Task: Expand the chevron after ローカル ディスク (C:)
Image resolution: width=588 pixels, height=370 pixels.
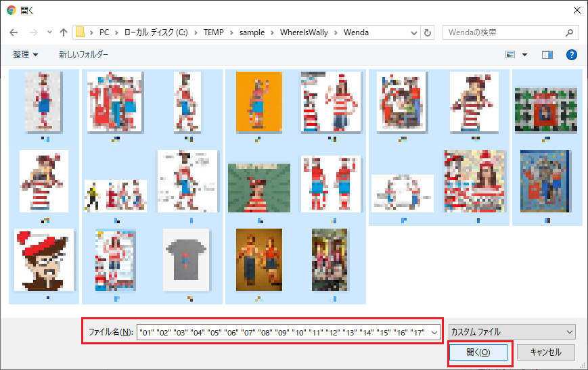Action: (196, 32)
